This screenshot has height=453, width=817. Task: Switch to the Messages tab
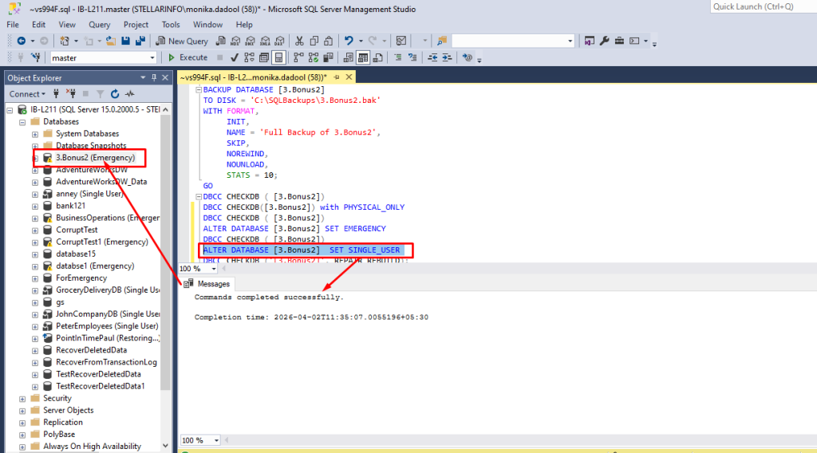pyautogui.click(x=207, y=284)
